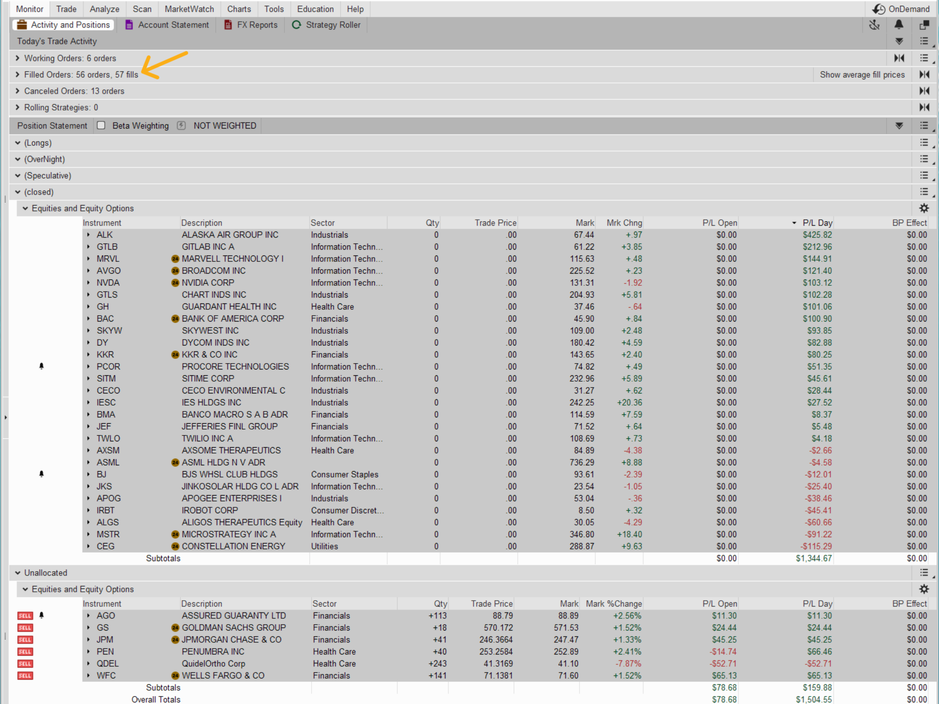Expand the ALK position row

pyautogui.click(x=88, y=235)
